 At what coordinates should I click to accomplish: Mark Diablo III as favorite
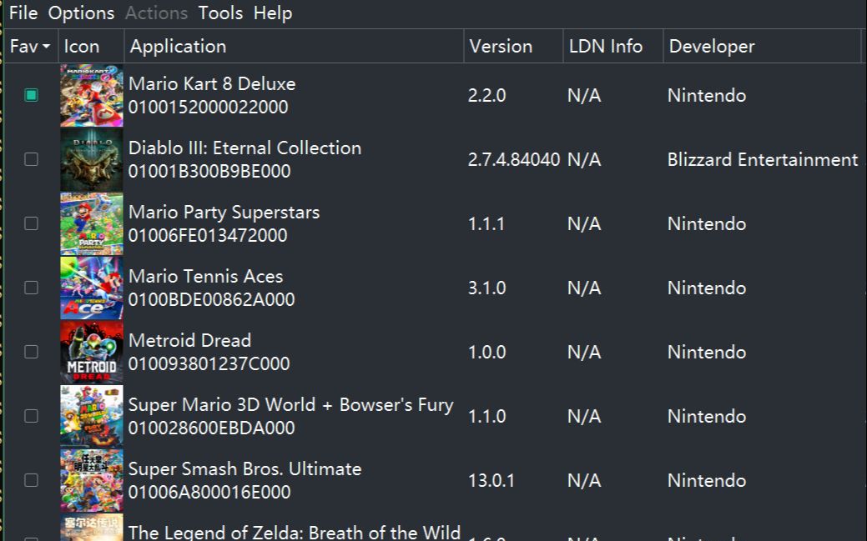[31, 159]
